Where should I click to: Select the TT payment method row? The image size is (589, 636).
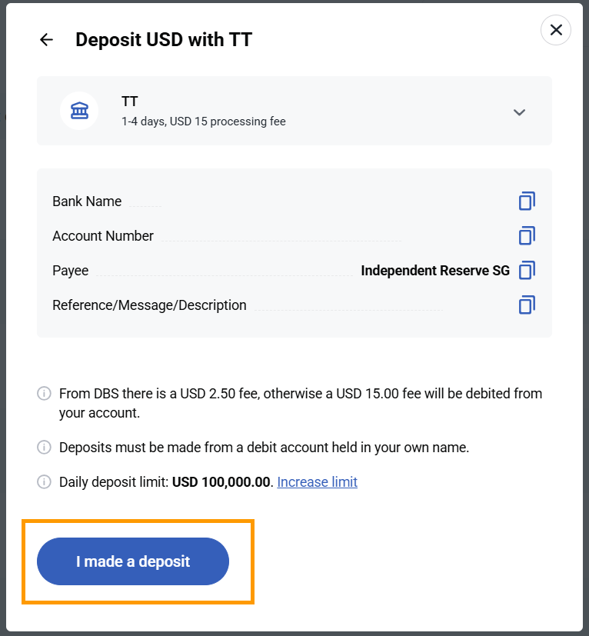[x=294, y=110]
